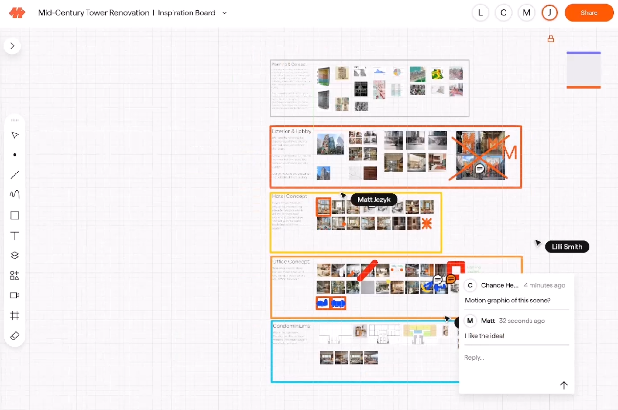Select the rectangle shape tool

15,215
